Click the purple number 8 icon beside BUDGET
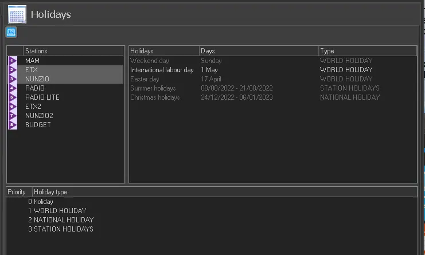Screen dimensions: 425x255 [x=13, y=125]
